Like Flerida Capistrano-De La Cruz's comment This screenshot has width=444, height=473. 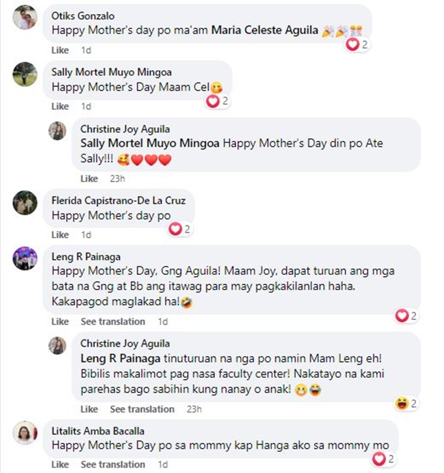coord(60,235)
